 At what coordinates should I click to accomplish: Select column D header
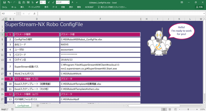point(37,19)
